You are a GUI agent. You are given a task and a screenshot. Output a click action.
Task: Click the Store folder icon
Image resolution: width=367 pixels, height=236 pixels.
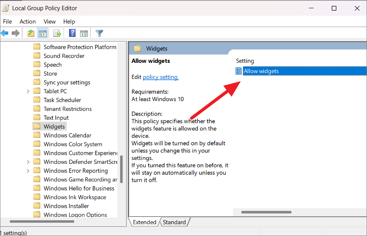[x=37, y=73]
